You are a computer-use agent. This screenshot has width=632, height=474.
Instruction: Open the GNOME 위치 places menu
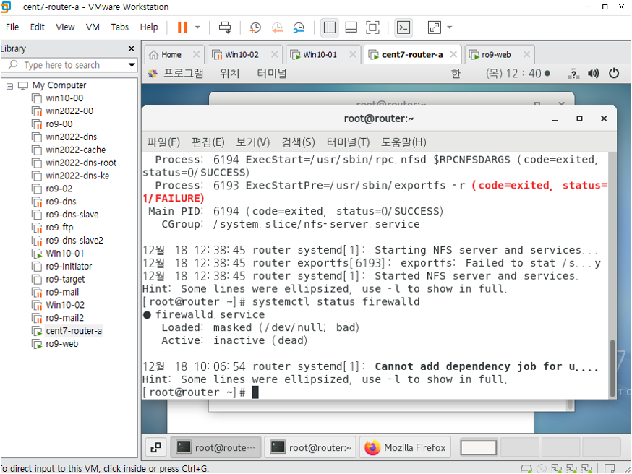click(230, 73)
